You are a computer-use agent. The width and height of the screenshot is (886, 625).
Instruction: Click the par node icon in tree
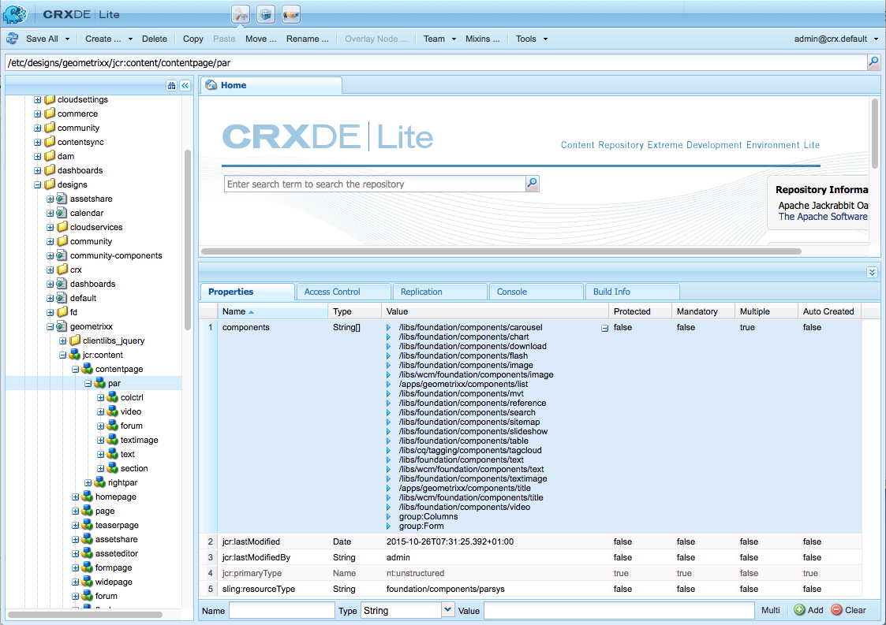pos(100,383)
